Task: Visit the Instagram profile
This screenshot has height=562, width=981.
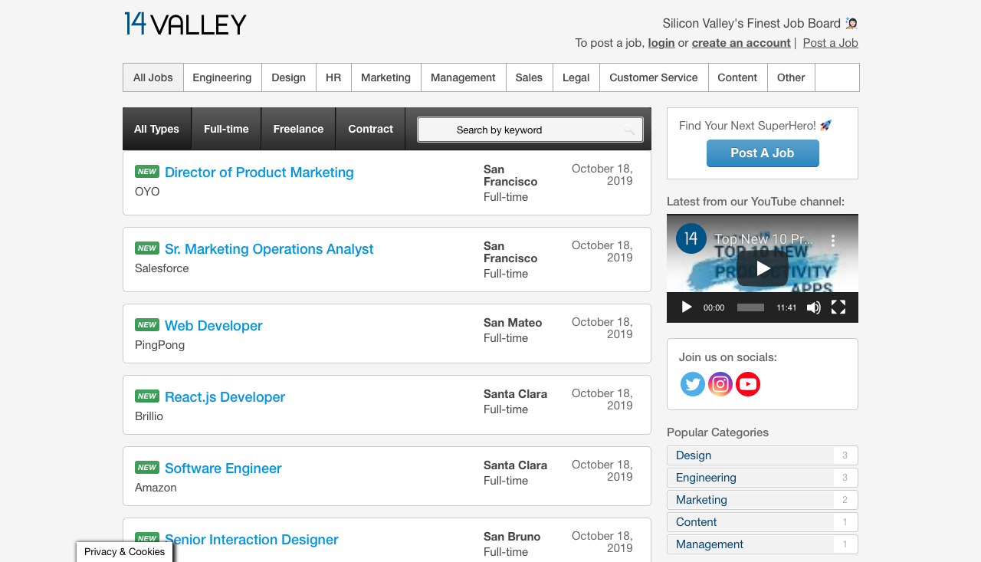Action: point(720,383)
